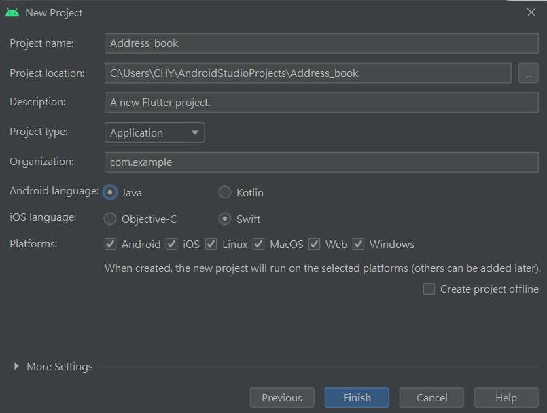Click the Organization input field

(321, 162)
